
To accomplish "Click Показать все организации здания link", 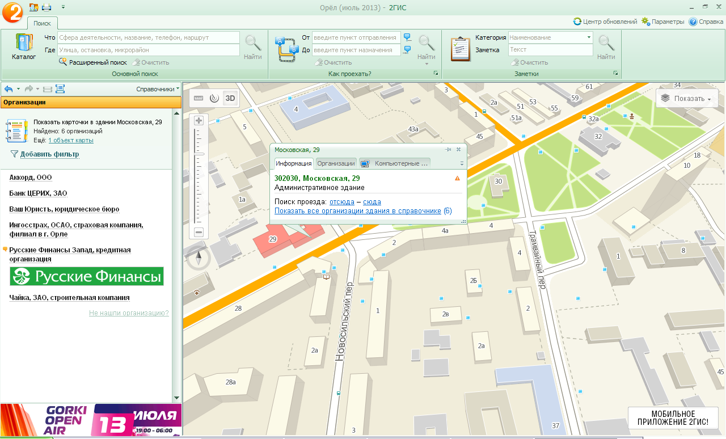I will [357, 211].
